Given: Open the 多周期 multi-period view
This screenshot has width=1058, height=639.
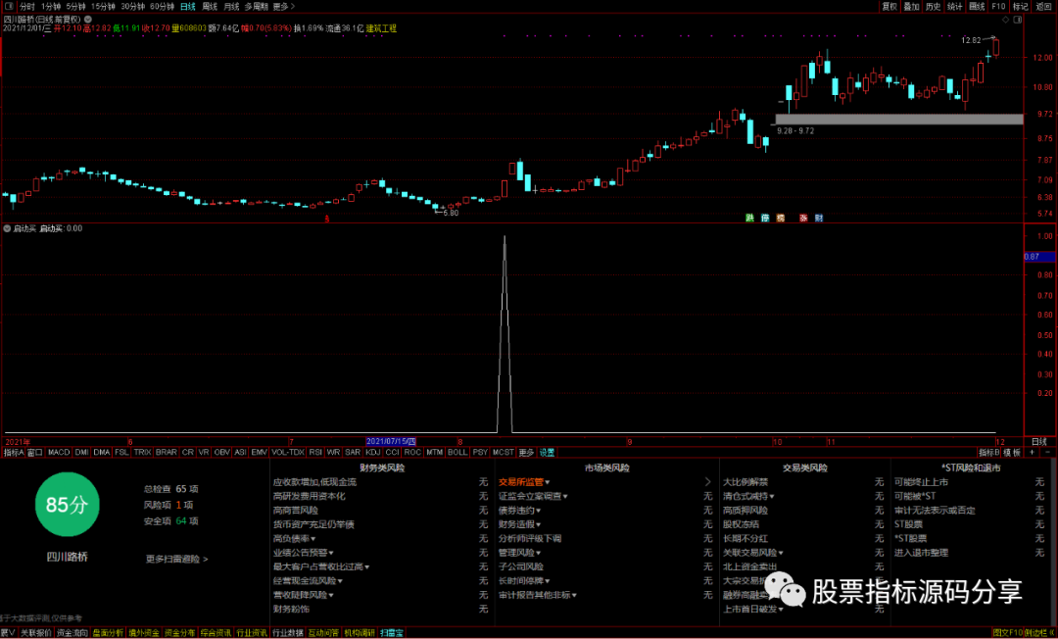Looking at the screenshot, I should coord(257,6).
